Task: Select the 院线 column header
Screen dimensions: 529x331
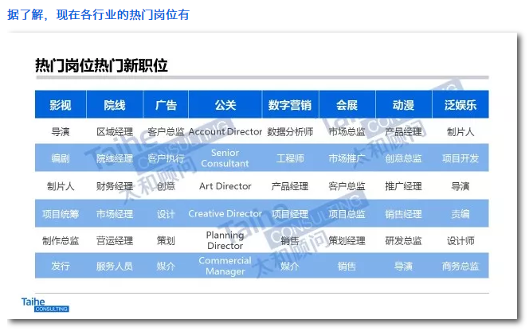Action: (115, 105)
